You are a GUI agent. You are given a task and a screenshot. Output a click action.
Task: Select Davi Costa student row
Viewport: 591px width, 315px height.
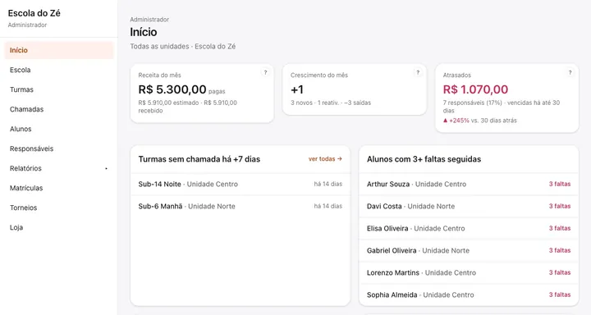(469, 206)
